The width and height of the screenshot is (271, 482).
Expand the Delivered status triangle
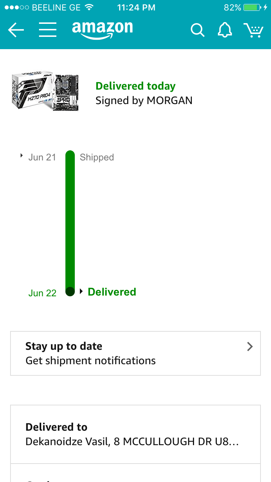tap(81, 291)
